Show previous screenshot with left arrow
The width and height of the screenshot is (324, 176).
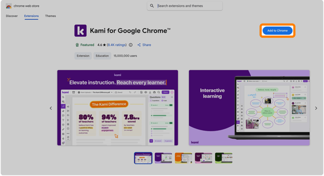[x=51, y=108]
